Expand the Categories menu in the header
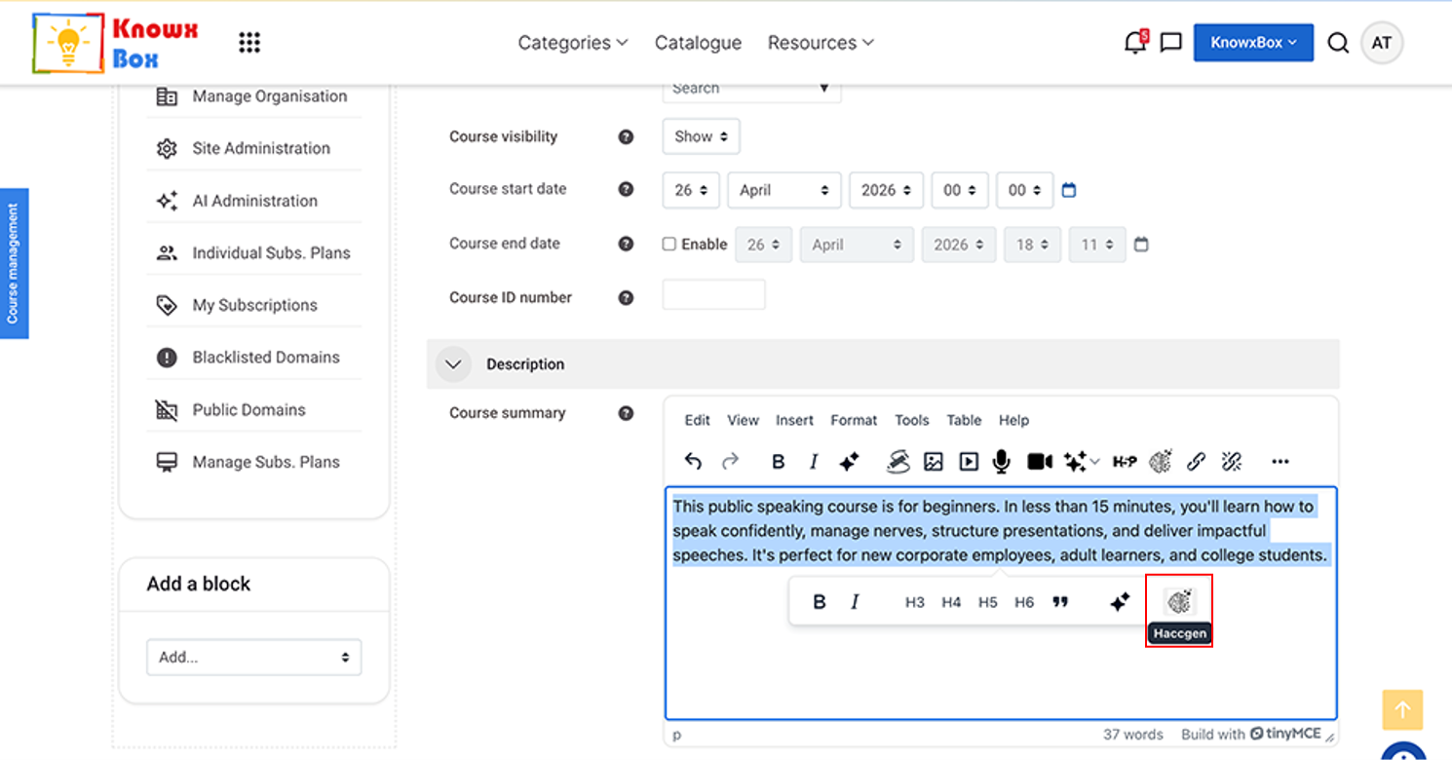Image resolution: width=1452 pixels, height=760 pixels. pyautogui.click(x=573, y=43)
